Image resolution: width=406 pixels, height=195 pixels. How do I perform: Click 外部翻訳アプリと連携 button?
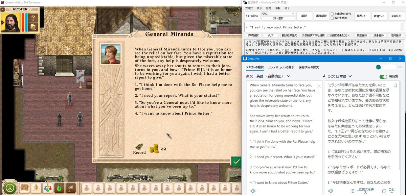(x=313, y=35)
